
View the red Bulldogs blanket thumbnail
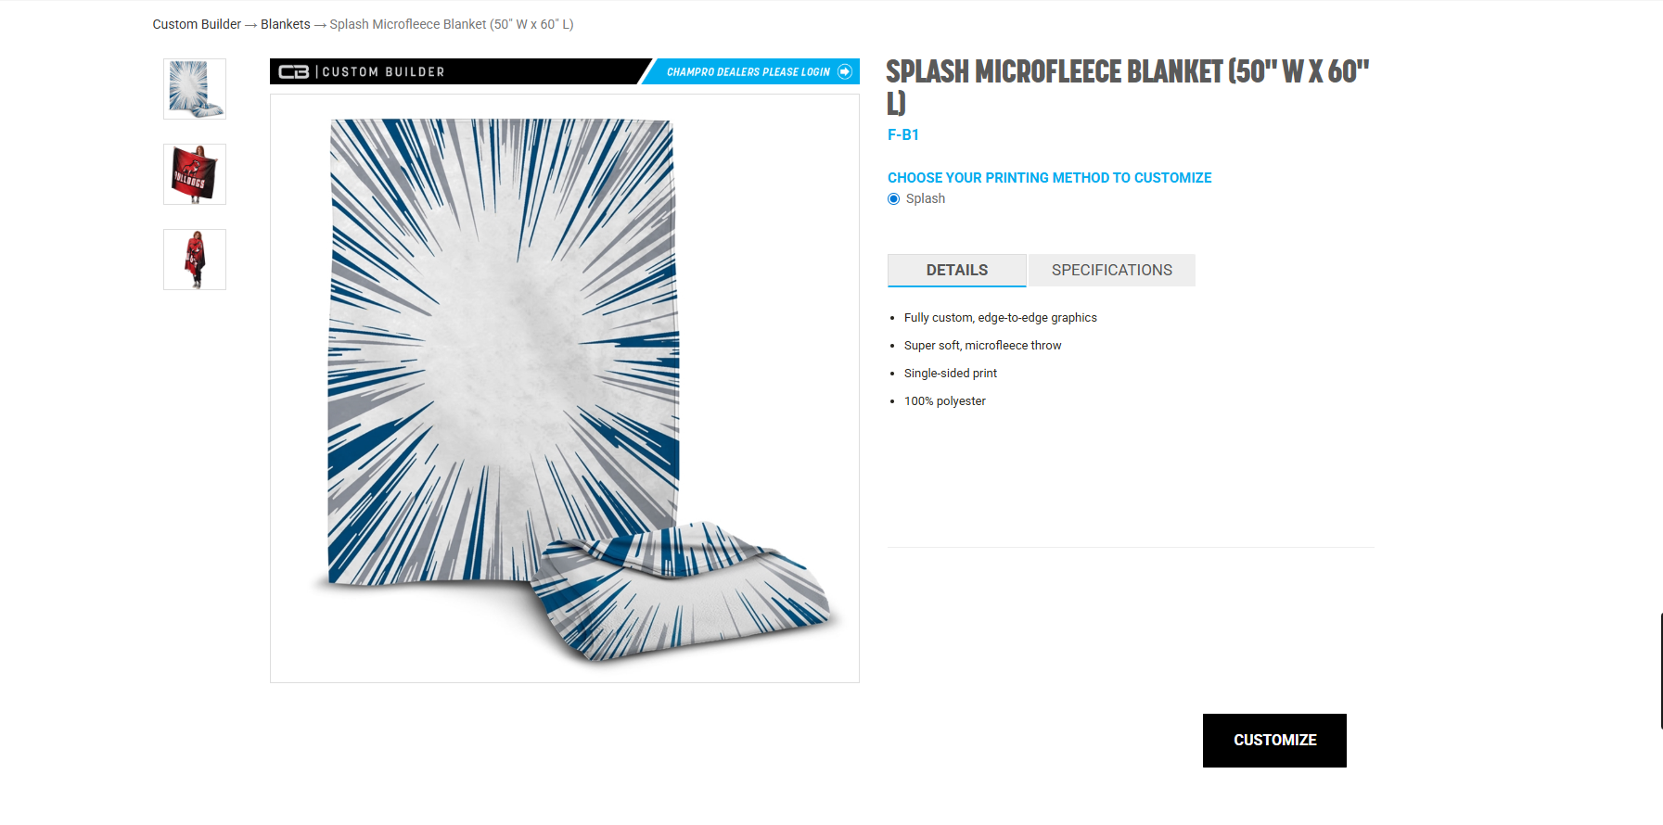[195, 174]
